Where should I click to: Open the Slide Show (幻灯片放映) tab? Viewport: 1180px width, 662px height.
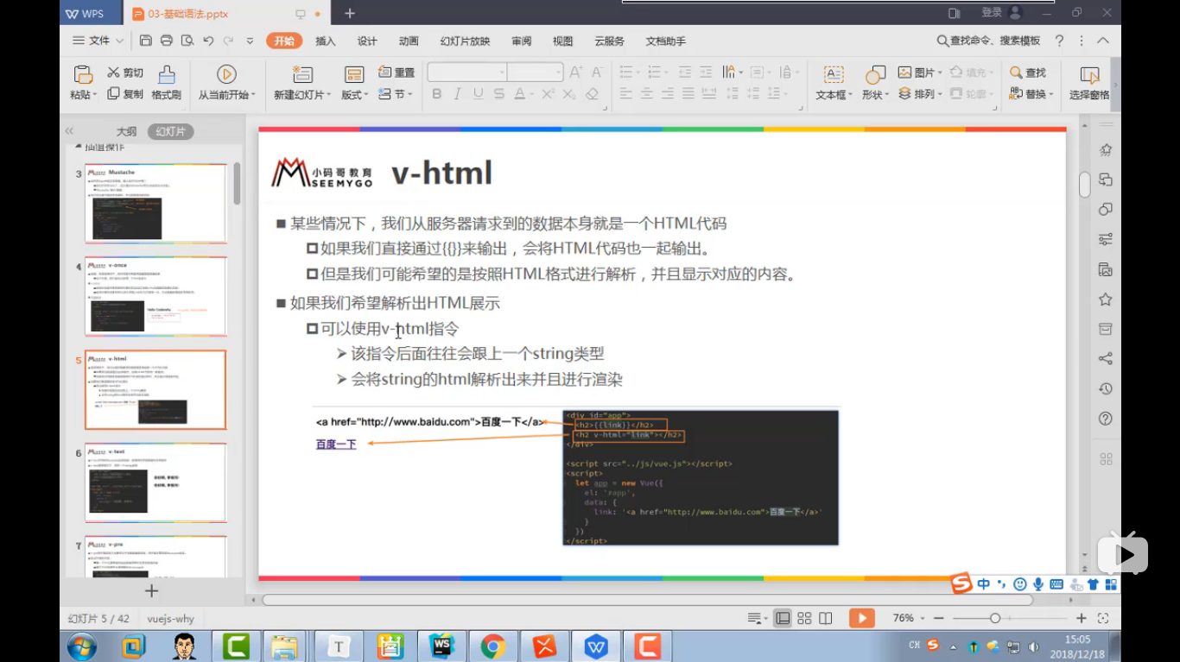pyautogui.click(x=465, y=41)
